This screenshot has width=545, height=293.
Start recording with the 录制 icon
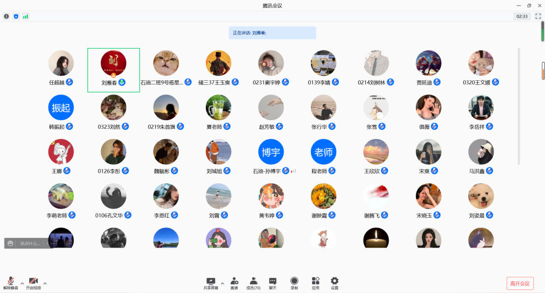294,283
